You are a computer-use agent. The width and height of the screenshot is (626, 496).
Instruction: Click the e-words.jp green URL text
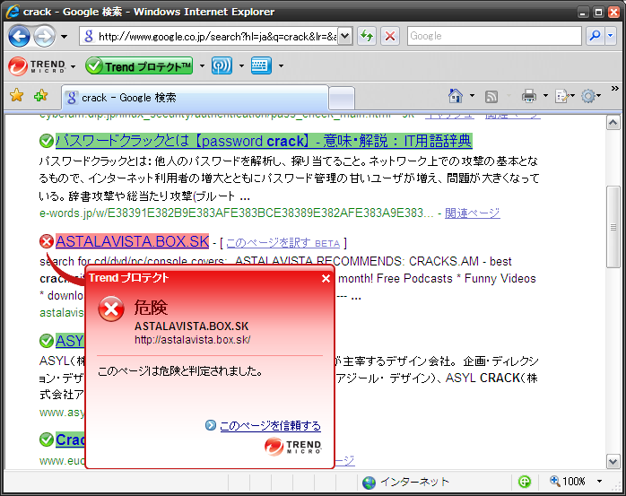pyautogui.click(x=237, y=213)
